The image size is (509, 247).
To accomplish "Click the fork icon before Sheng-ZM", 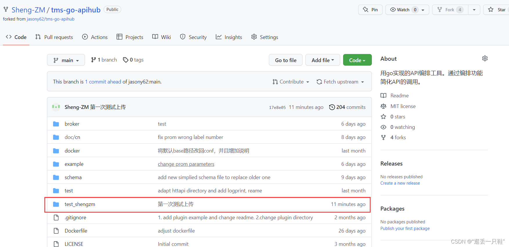I will pyautogui.click(x=6, y=10).
